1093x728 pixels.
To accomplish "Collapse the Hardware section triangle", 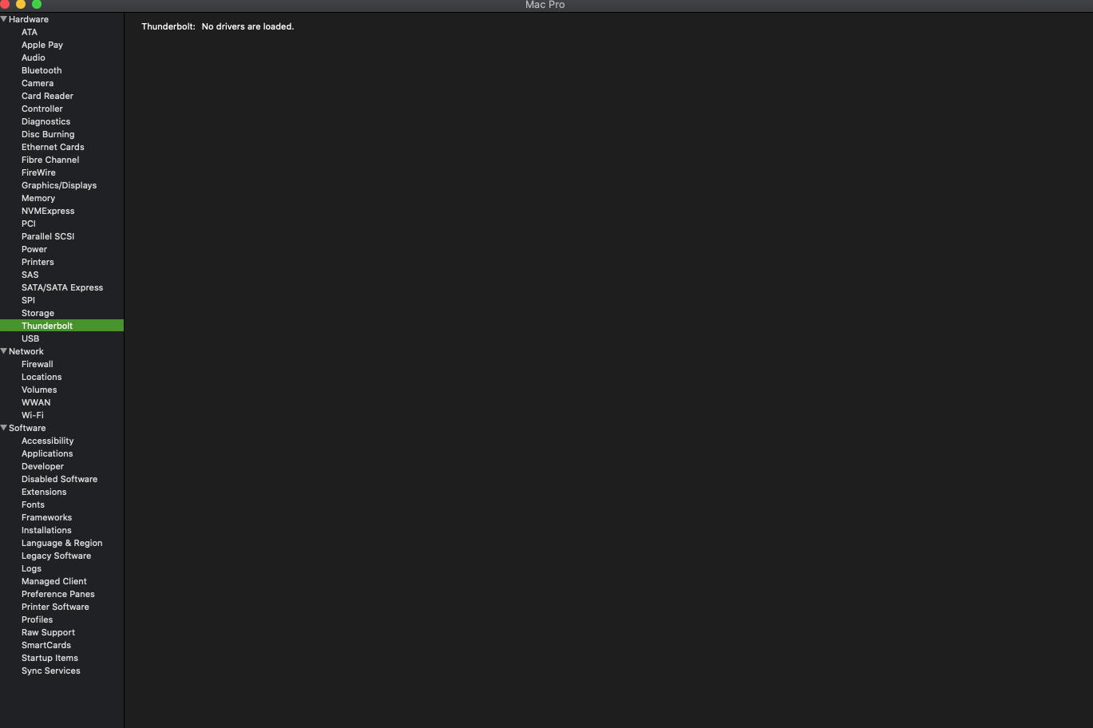I will click(4, 19).
